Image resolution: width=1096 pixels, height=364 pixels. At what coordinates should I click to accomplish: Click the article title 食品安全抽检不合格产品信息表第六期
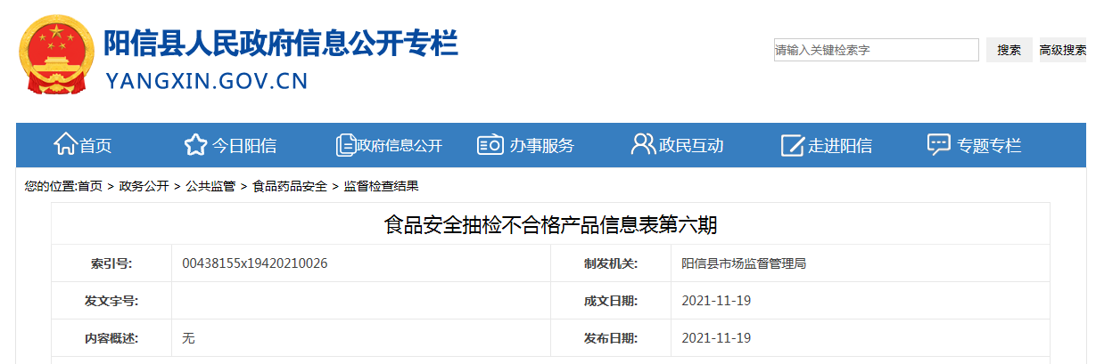tap(550, 224)
